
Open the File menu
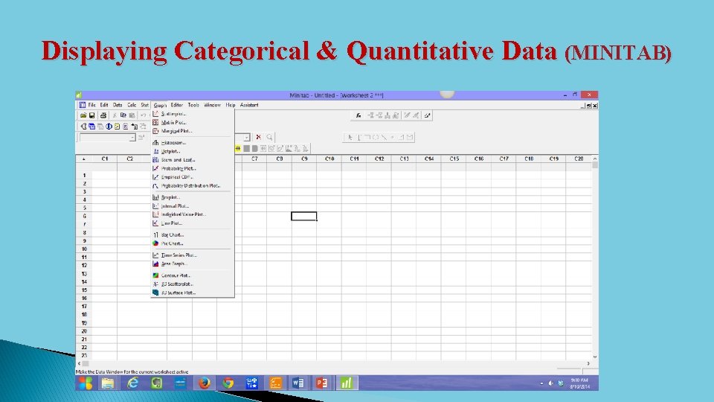(x=92, y=105)
